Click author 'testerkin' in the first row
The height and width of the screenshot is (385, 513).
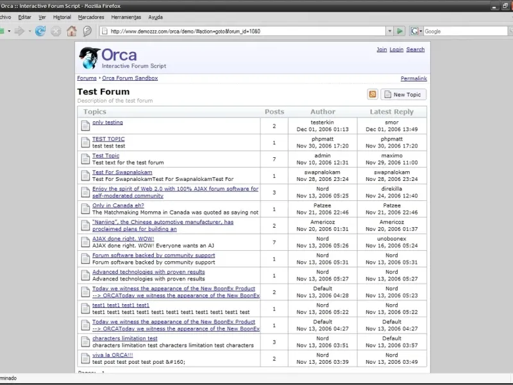click(323, 122)
